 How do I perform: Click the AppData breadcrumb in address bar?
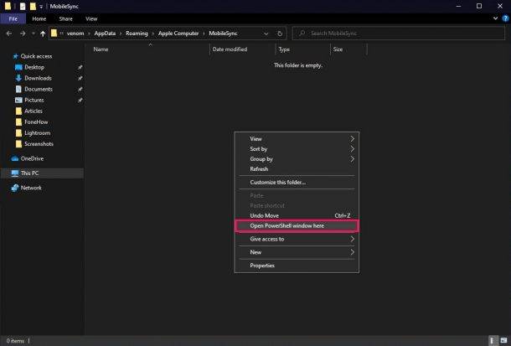(x=103, y=34)
